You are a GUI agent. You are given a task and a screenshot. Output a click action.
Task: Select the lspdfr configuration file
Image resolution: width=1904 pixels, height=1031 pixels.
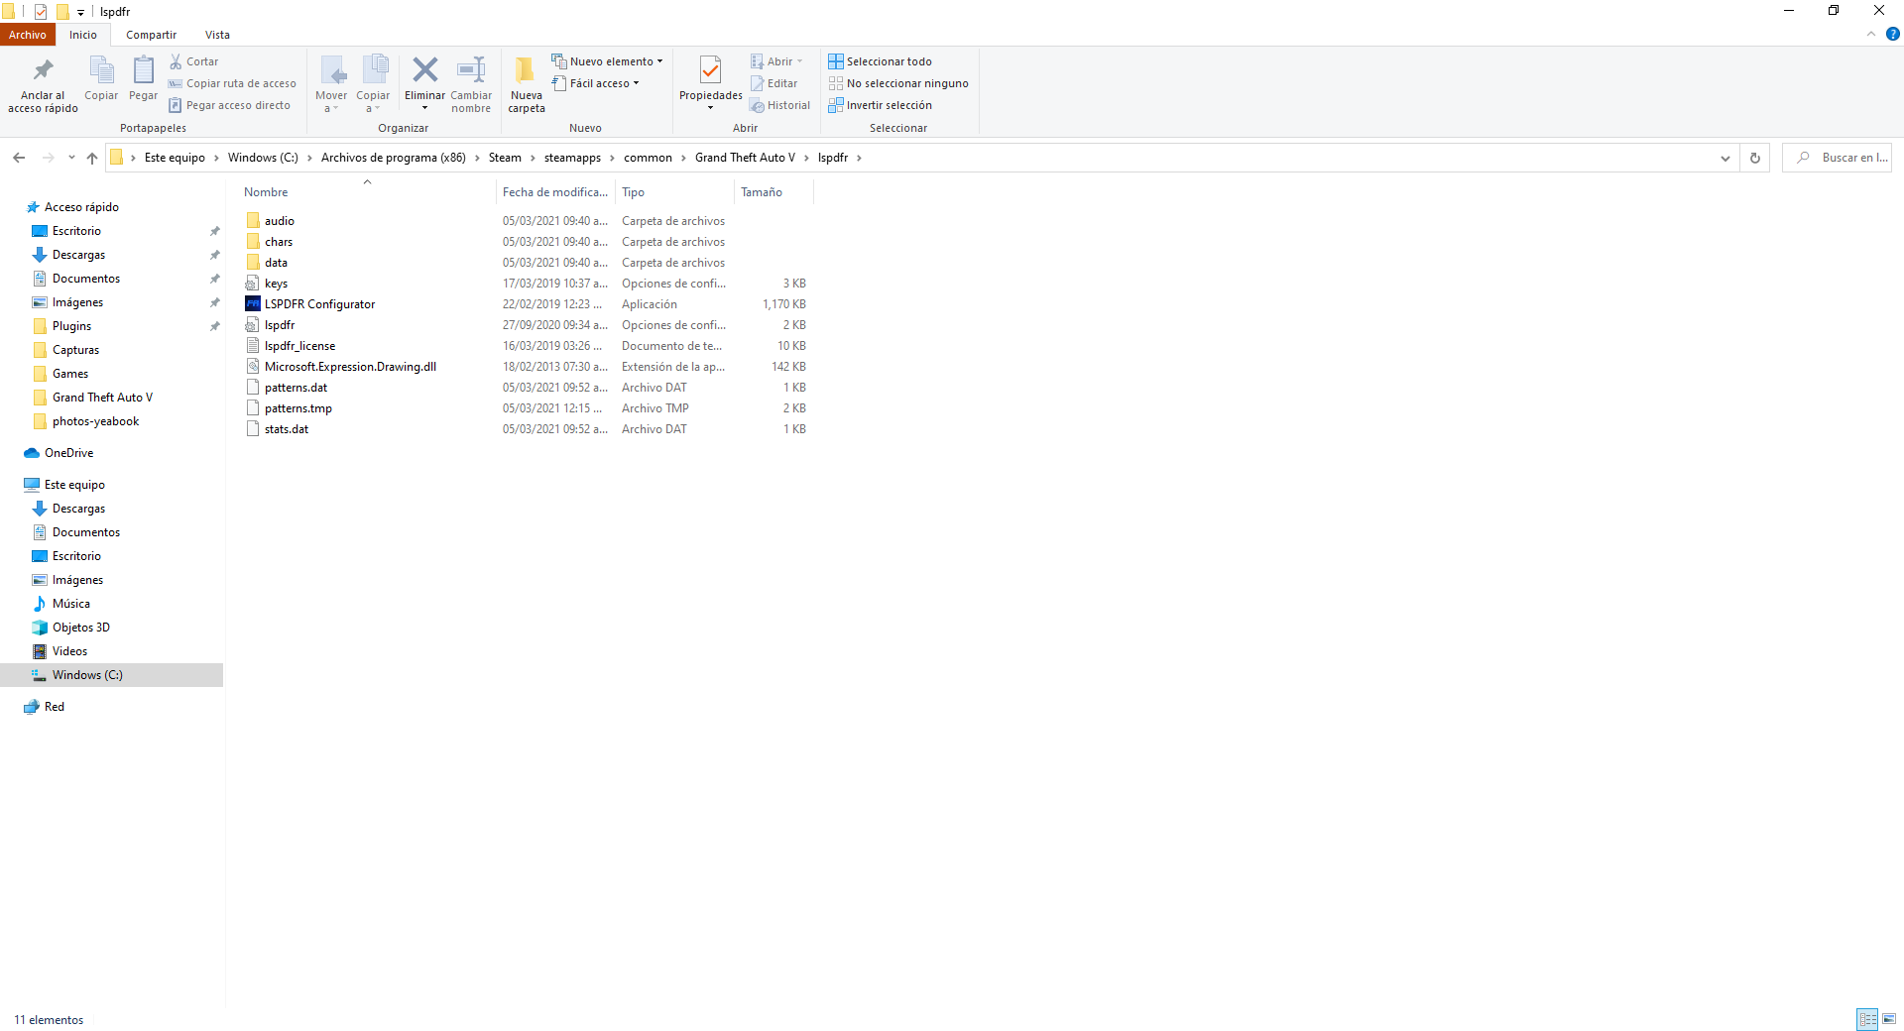[x=280, y=325]
